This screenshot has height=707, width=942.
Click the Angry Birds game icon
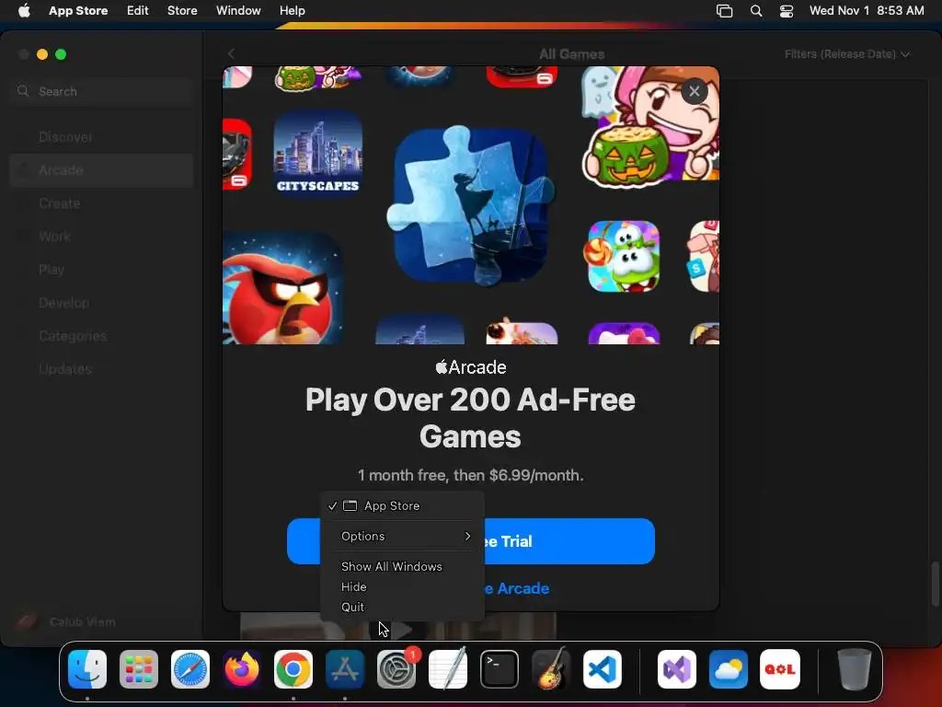282,288
